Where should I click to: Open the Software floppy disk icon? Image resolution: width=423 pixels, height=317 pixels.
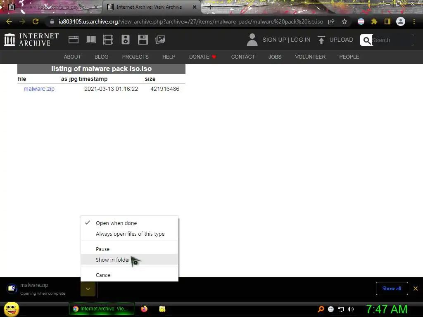143,40
